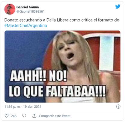Like the tweet with the heart icon
Viewport: 126px width, 123px height.
[7, 116]
